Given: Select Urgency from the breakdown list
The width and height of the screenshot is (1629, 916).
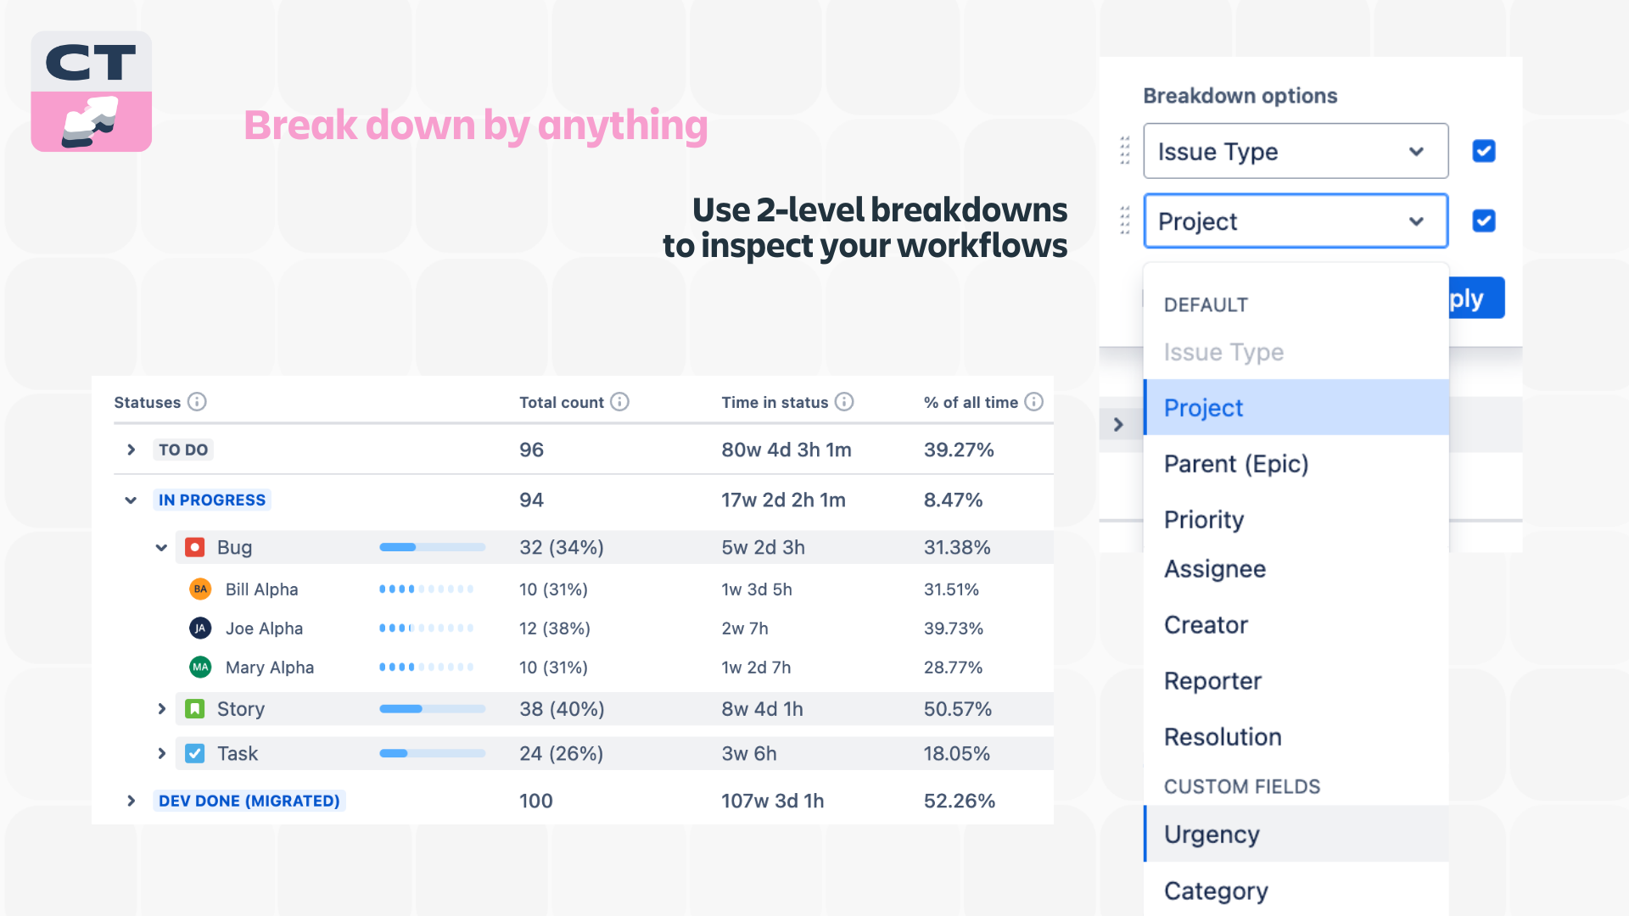Looking at the screenshot, I should [1212, 834].
